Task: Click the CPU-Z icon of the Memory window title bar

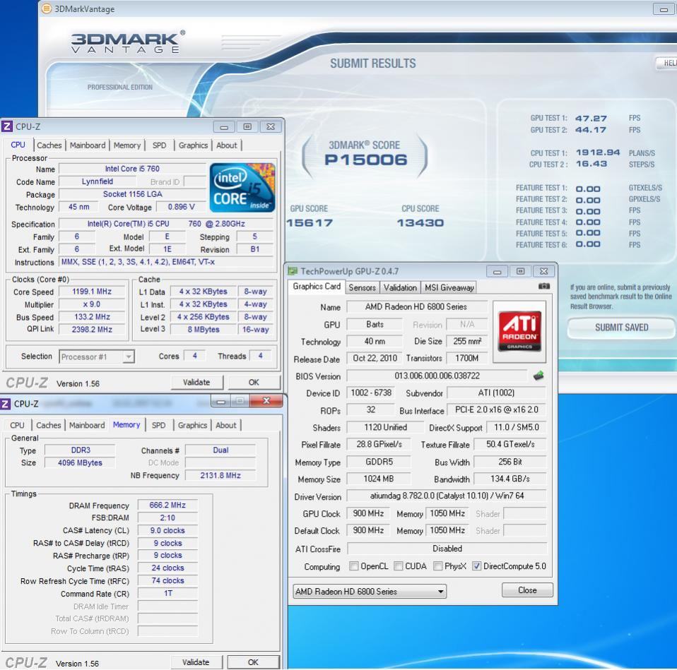Action: tap(5, 404)
